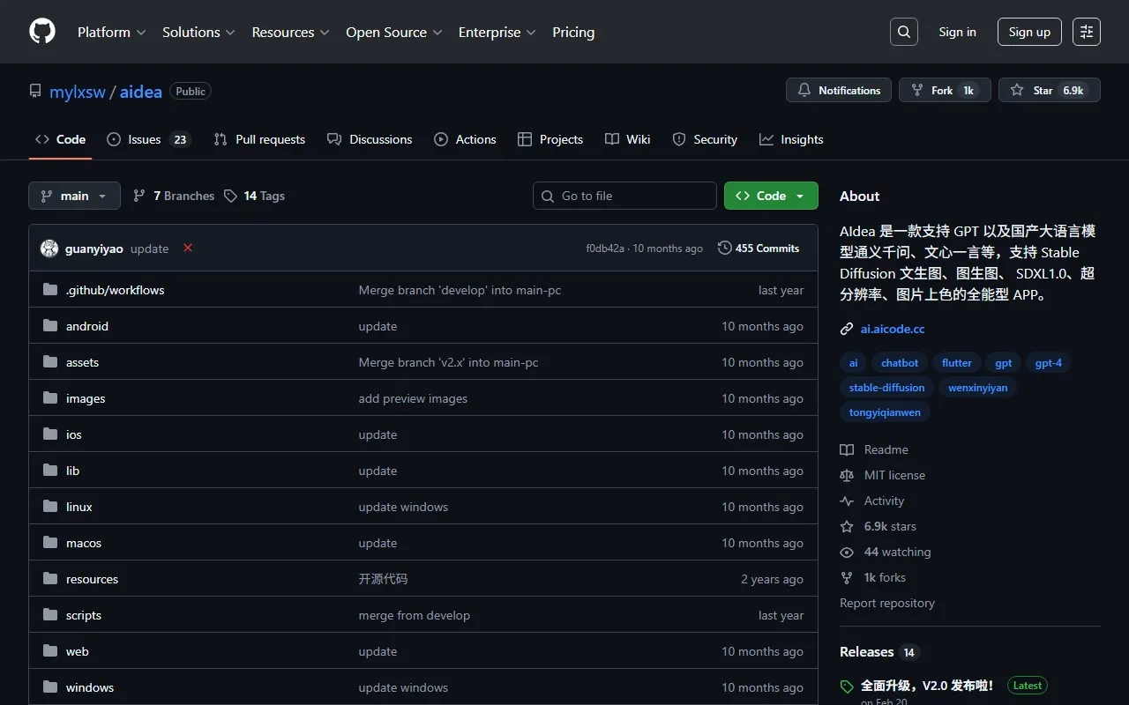Click the GitHub logo icon

coord(42,32)
